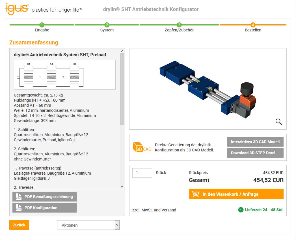
Task: Click the Stück quantity input field
Action: point(142,173)
